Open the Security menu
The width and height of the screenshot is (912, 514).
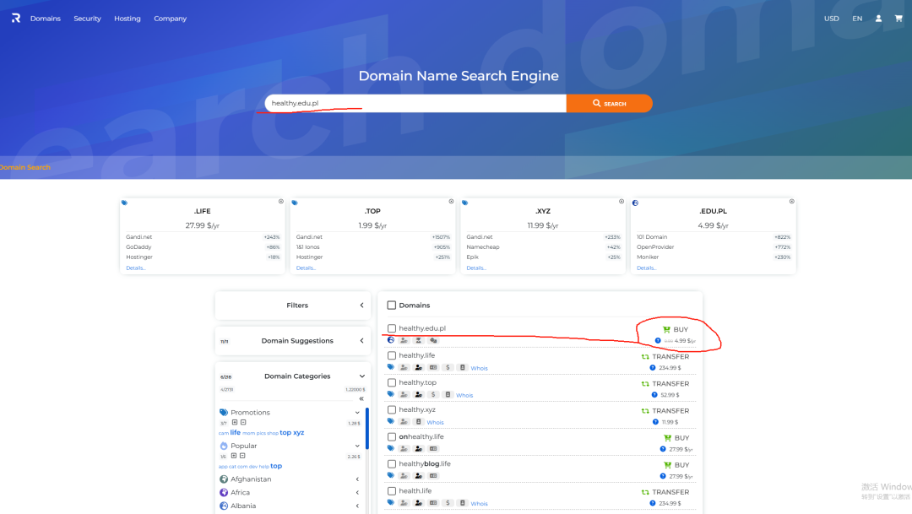87,19
